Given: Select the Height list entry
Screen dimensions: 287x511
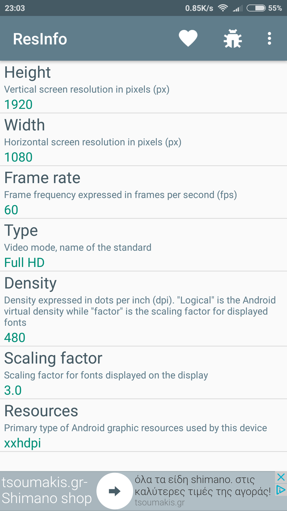Looking at the screenshot, I should tap(143, 87).
